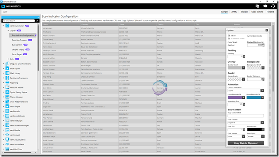
Task: Switch to the XAML tab
Action: (x=234, y=12)
